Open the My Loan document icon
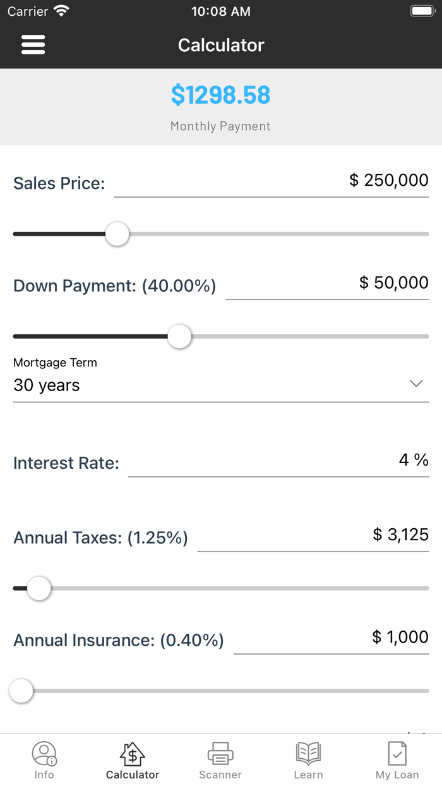 (397, 754)
